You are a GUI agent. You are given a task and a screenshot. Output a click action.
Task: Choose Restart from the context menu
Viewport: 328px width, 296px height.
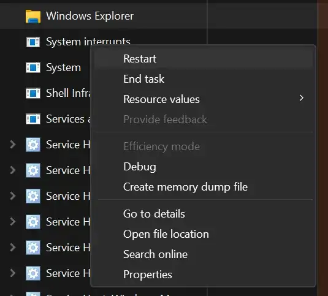tap(203, 59)
